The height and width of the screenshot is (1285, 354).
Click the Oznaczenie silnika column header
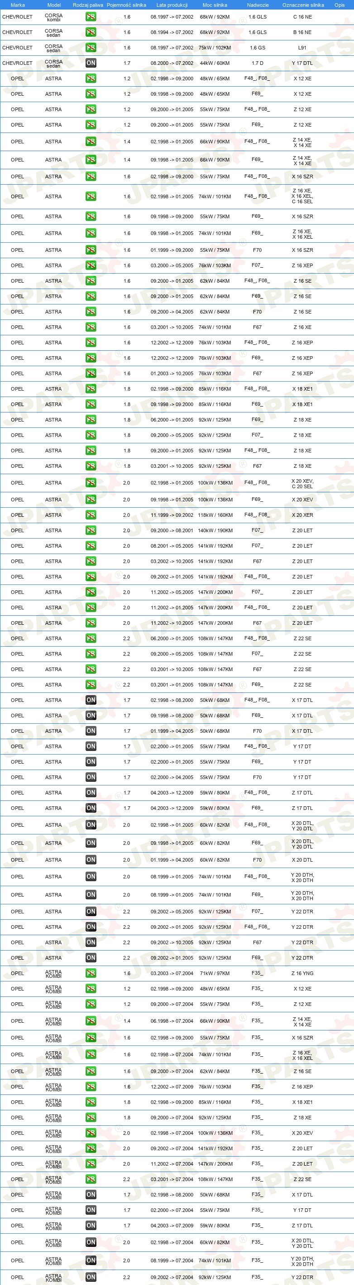pos(303,5)
